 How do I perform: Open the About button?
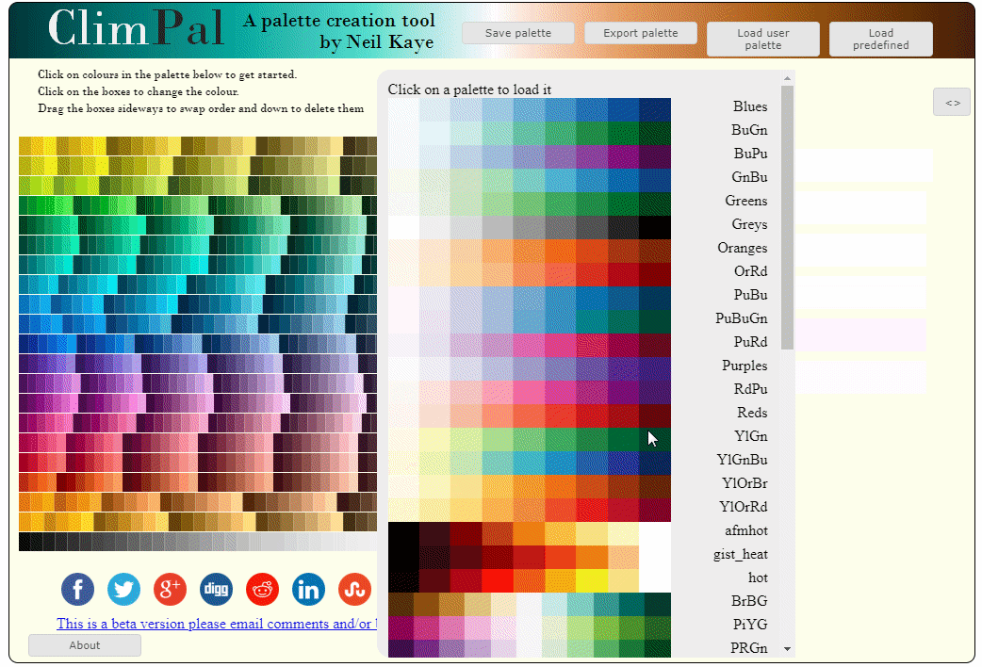click(84, 645)
